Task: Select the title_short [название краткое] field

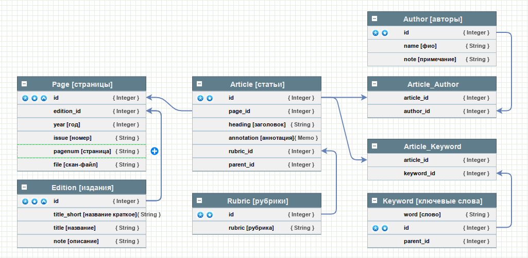Action: click(x=81, y=214)
